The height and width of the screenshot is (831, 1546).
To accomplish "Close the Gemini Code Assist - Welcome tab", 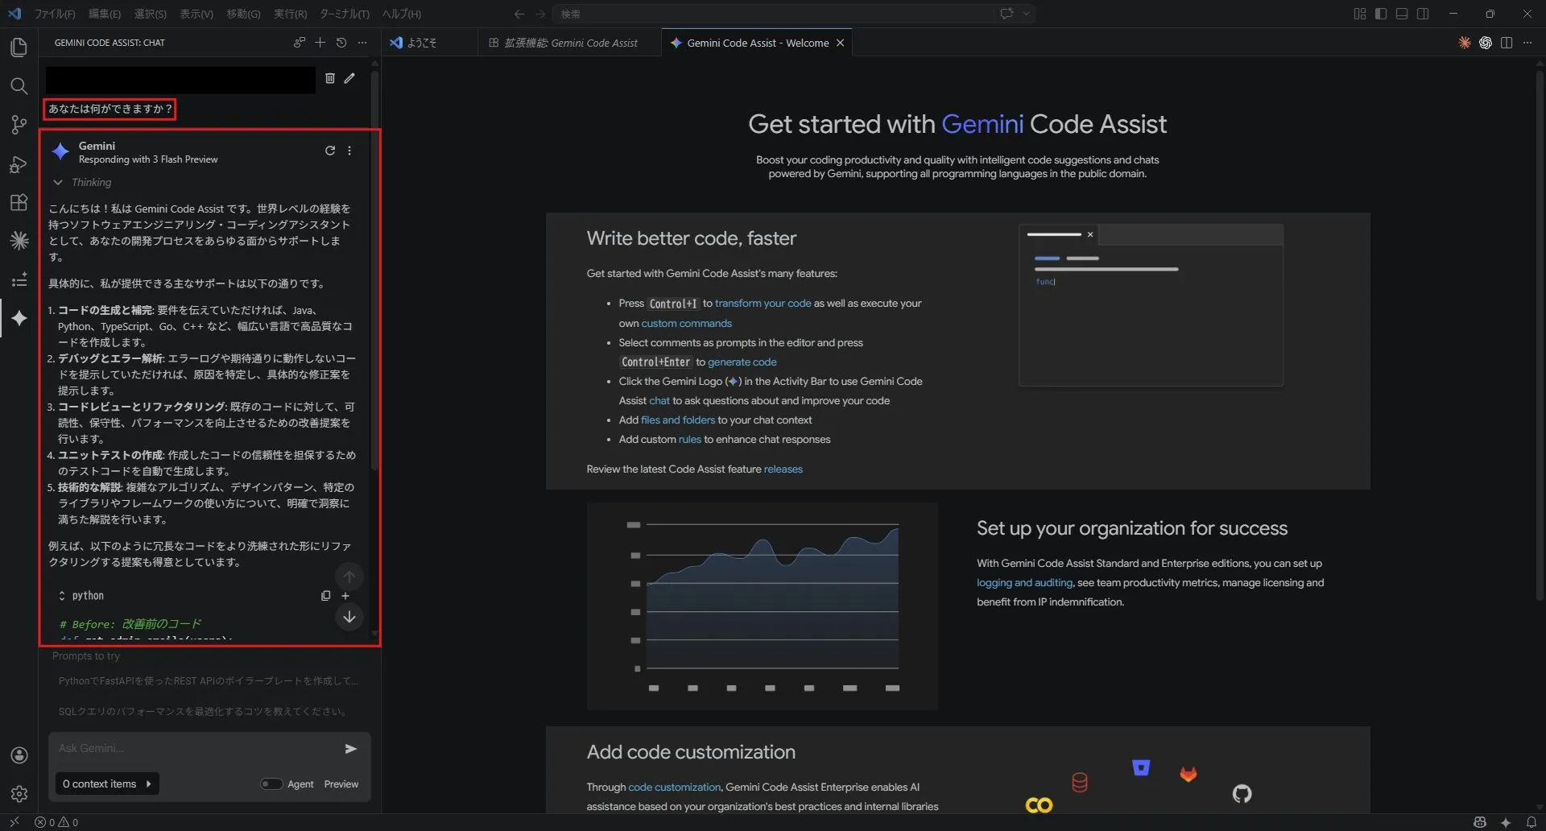I will click(x=840, y=43).
